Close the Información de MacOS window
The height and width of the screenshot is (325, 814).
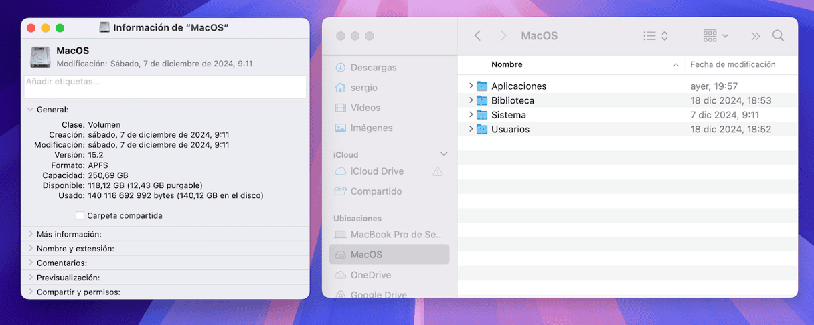click(x=31, y=28)
